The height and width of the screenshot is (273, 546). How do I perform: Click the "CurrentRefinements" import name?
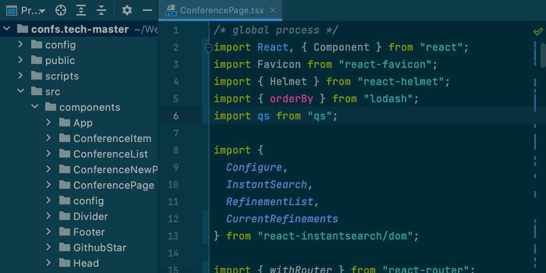click(282, 219)
